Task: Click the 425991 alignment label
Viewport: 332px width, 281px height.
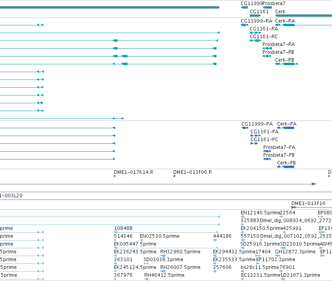Action: click(x=292, y=228)
